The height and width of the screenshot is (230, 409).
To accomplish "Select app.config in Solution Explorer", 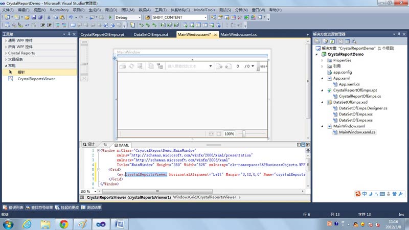I will [343, 72].
